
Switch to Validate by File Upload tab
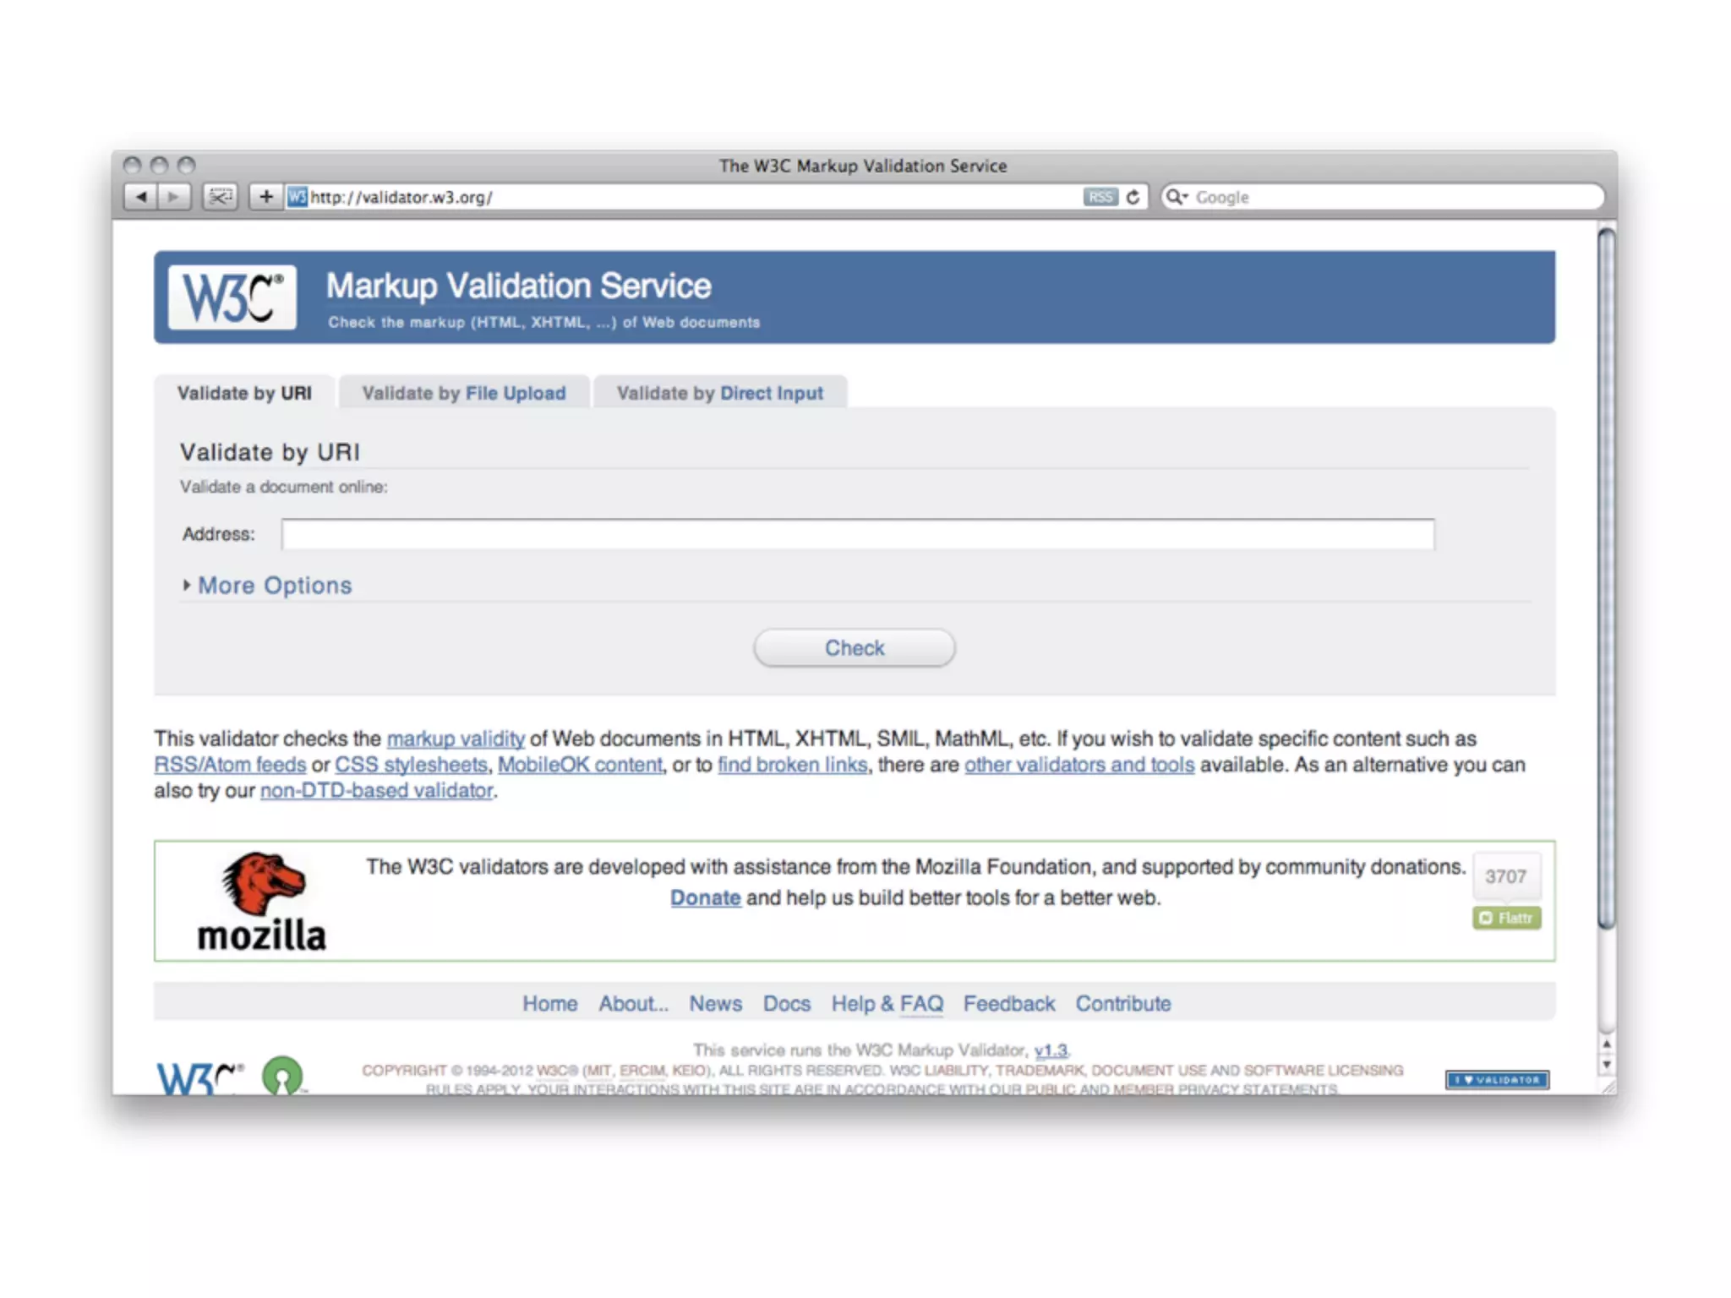coord(464,393)
